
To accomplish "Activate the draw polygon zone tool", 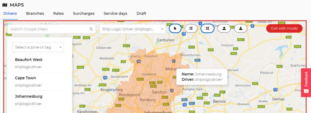I will pos(191,28).
